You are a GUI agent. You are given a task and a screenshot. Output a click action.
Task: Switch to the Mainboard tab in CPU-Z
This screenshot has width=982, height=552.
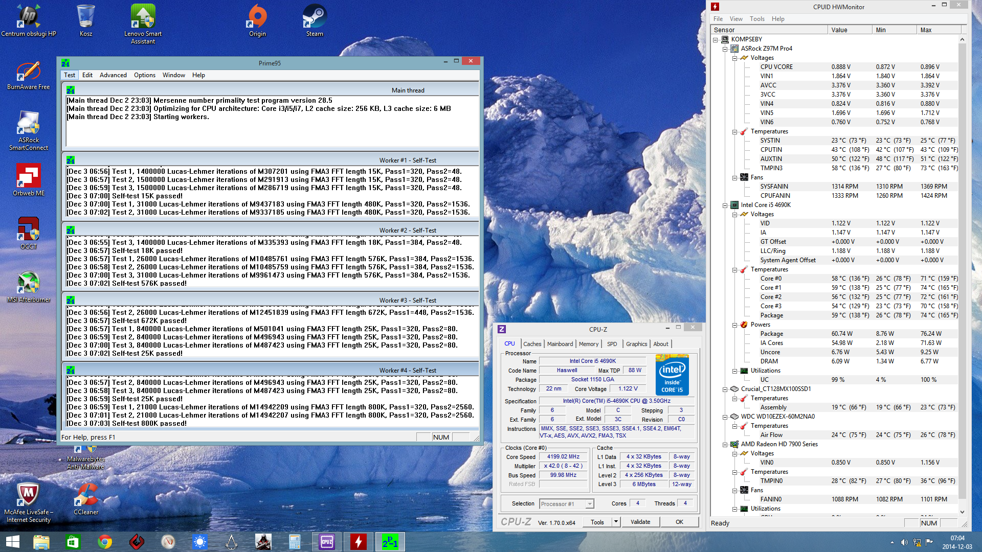(560, 344)
